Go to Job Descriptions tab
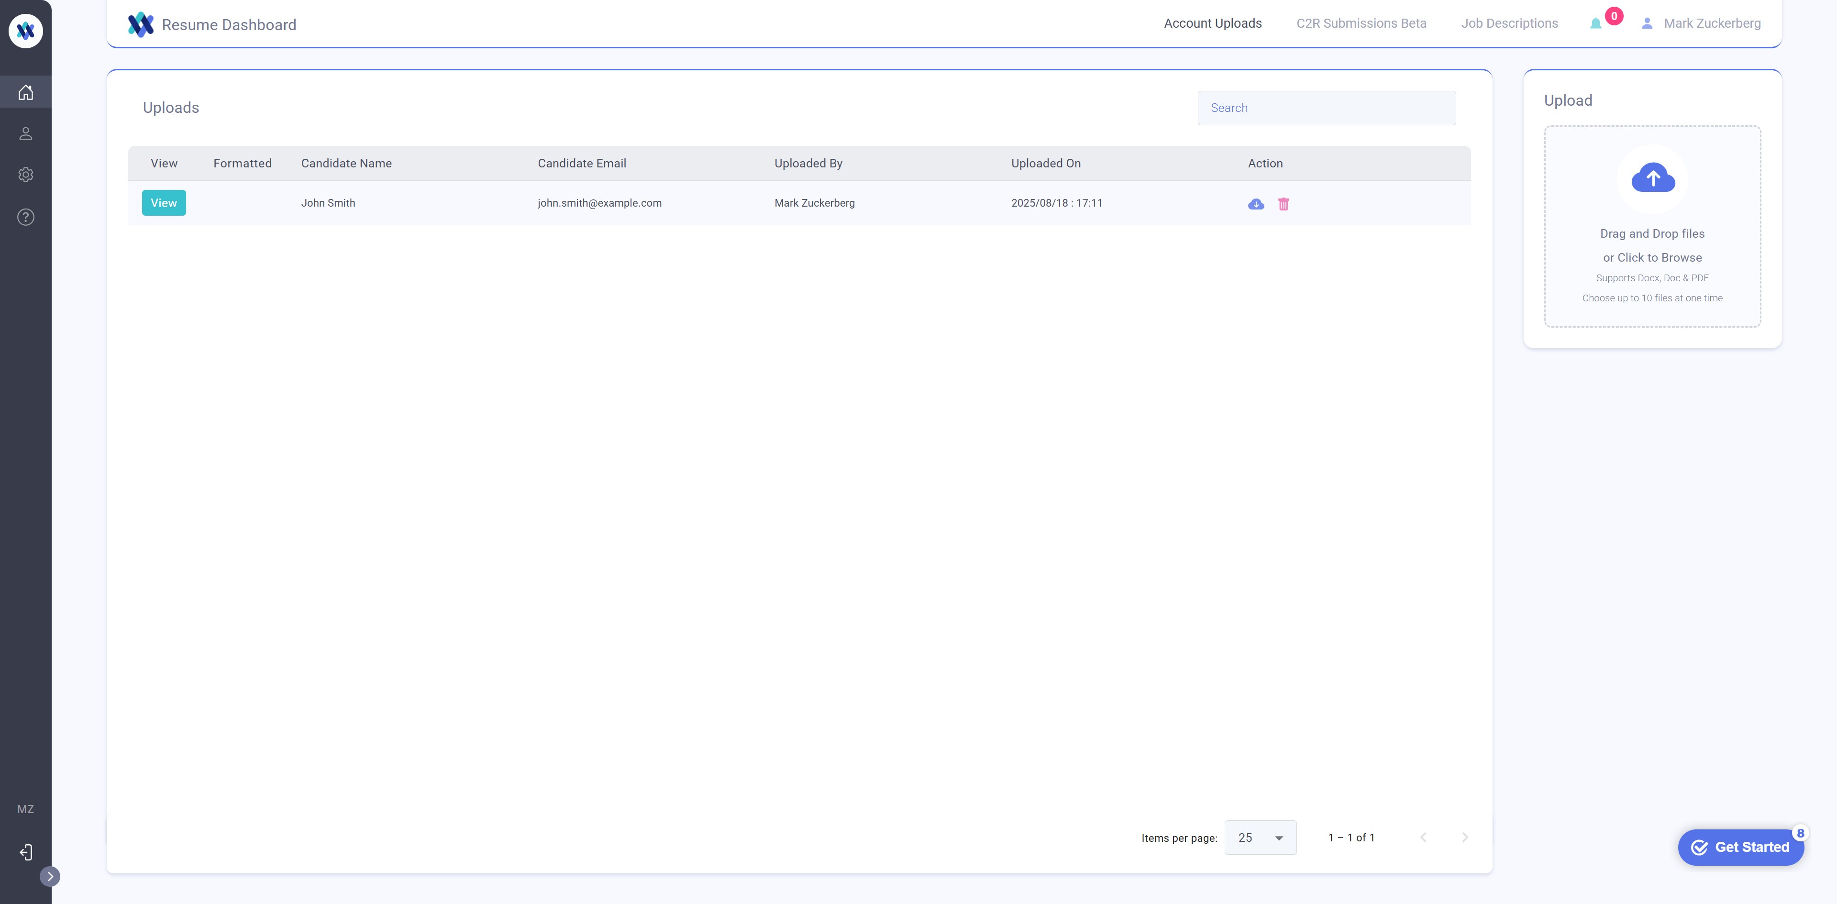Viewport: 1837px width, 904px height. 1509,23
